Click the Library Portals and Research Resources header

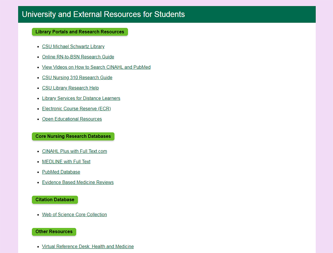point(79,32)
